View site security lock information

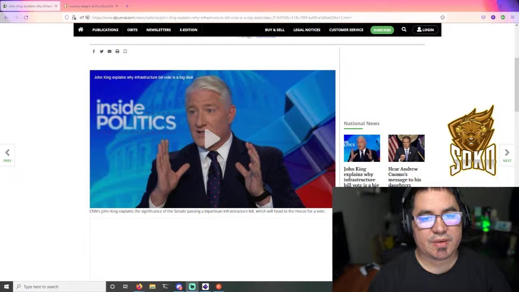click(74, 17)
